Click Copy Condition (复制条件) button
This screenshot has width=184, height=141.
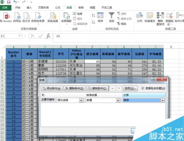pyautogui.click(x=98, y=88)
